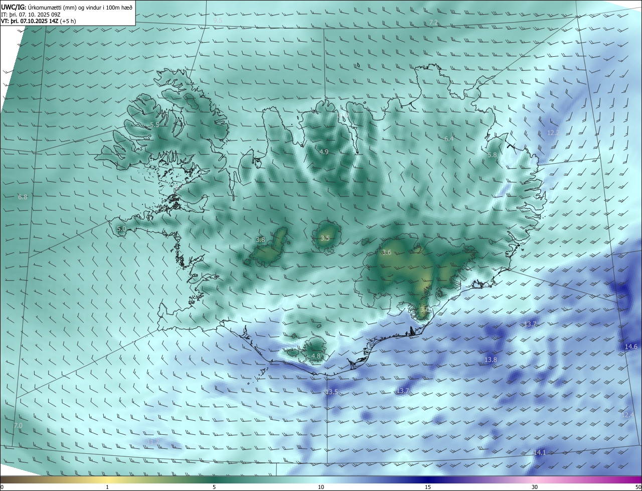Click the 1 tick on color scale
This screenshot has height=491, width=642.
pyautogui.click(x=107, y=487)
